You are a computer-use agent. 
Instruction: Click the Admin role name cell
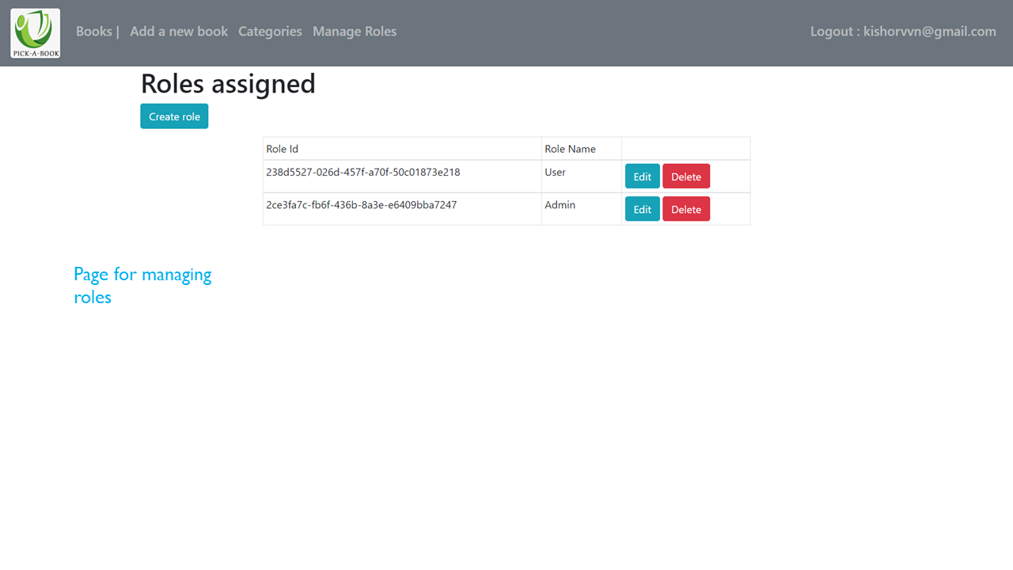pos(582,209)
